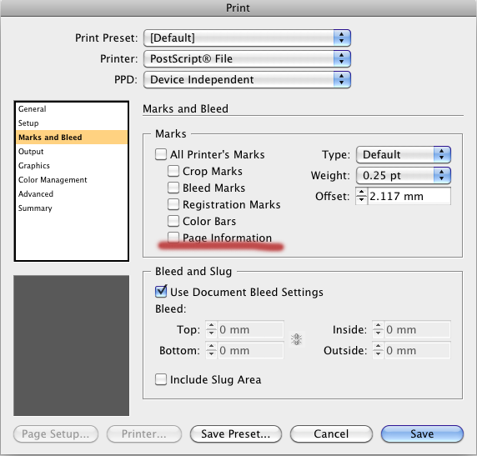Click the Offset stepper arrows
The width and height of the screenshot is (477, 456).
pyautogui.click(x=361, y=196)
